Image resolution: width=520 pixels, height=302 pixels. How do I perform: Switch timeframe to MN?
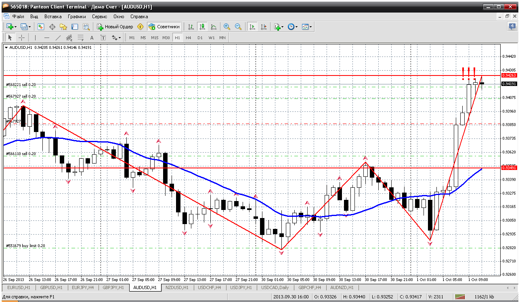click(222, 38)
